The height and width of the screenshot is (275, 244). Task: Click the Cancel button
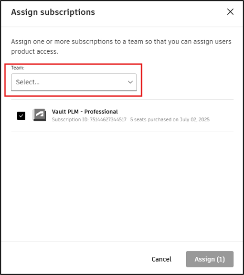point(161,259)
